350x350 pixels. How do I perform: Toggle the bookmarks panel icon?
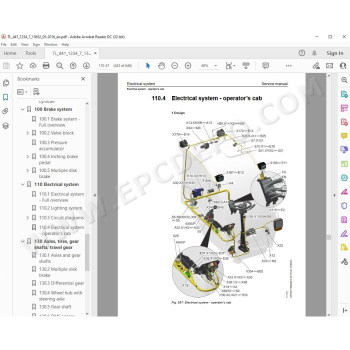[5, 97]
